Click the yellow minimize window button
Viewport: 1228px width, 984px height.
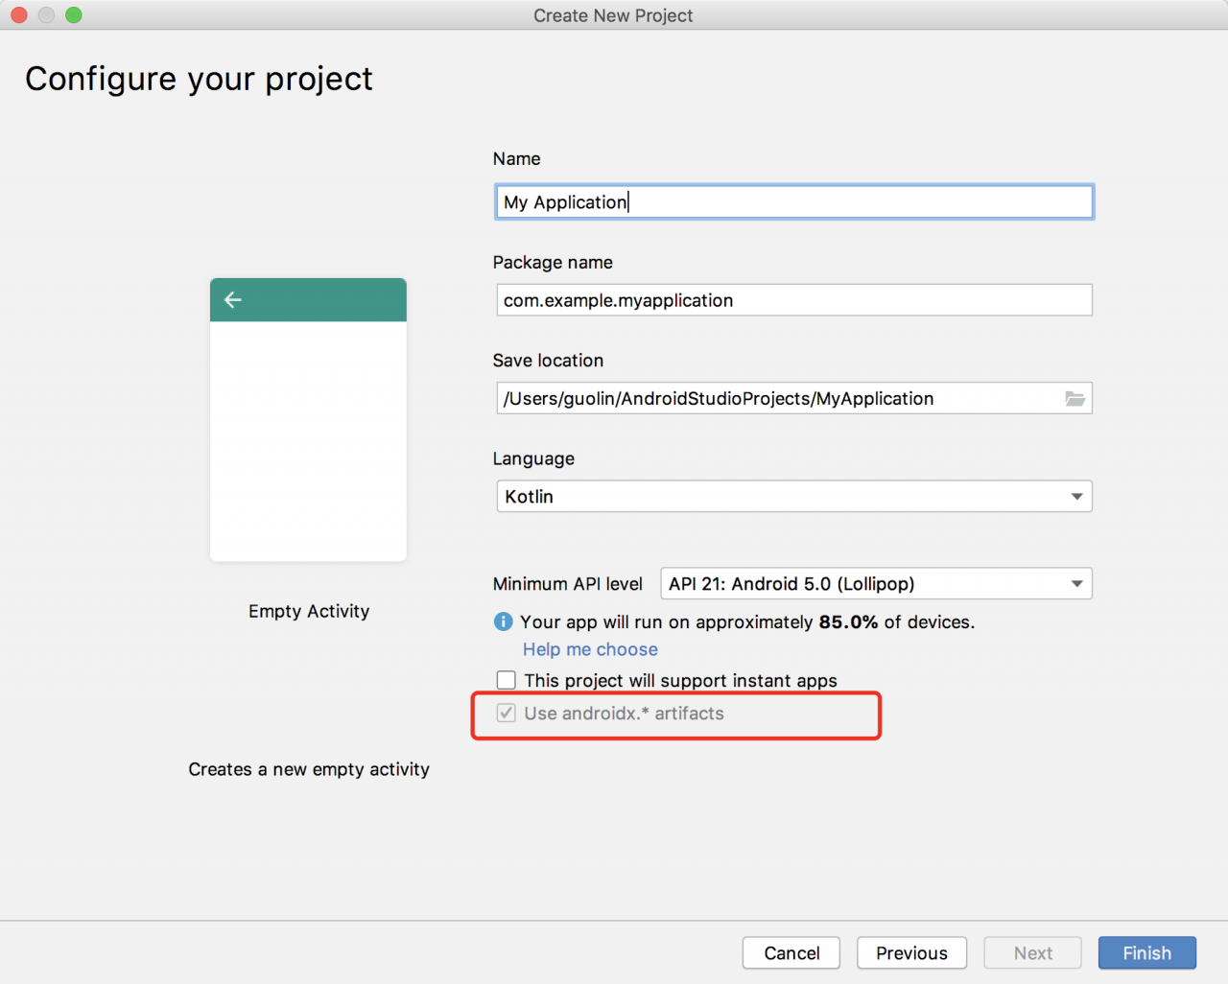(46, 15)
